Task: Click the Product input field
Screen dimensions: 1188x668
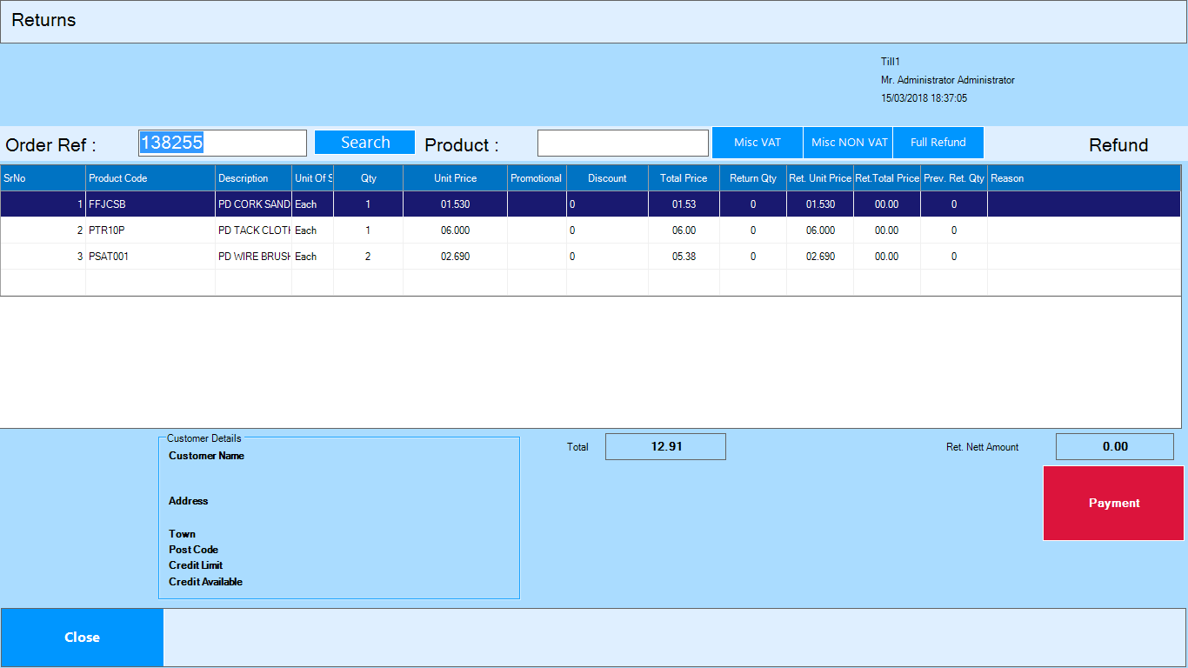Action: coord(623,144)
